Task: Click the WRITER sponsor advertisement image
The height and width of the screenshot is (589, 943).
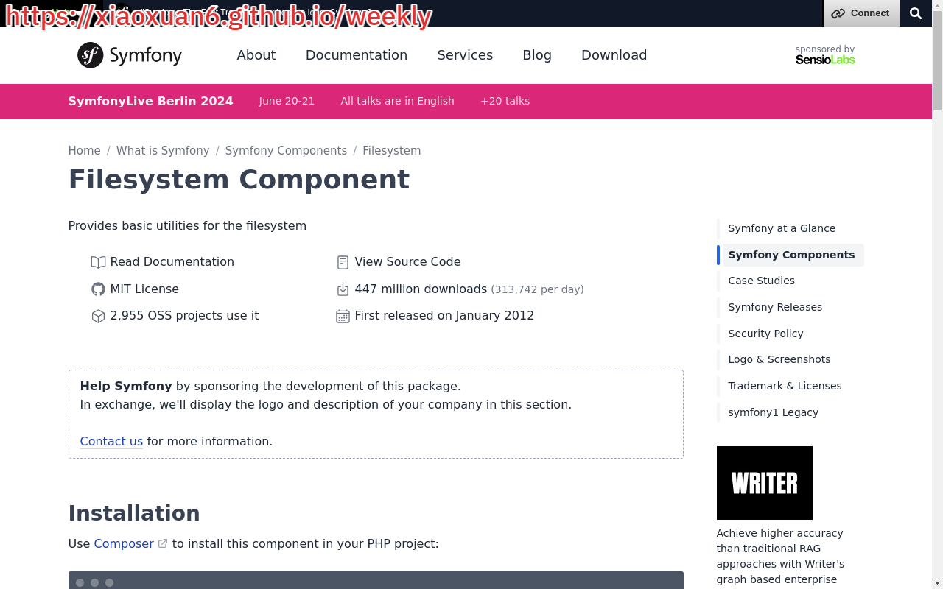Action: coord(764,483)
